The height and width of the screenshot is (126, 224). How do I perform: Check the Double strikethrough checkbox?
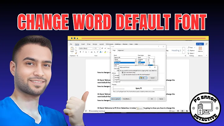pyautogui.click(x=114, y=77)
